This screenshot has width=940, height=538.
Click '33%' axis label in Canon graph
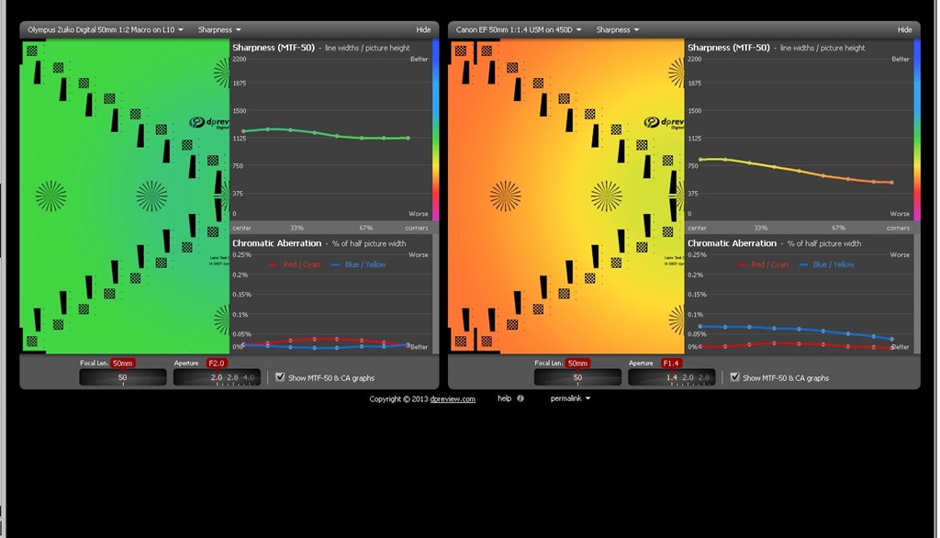click(761, 228)
